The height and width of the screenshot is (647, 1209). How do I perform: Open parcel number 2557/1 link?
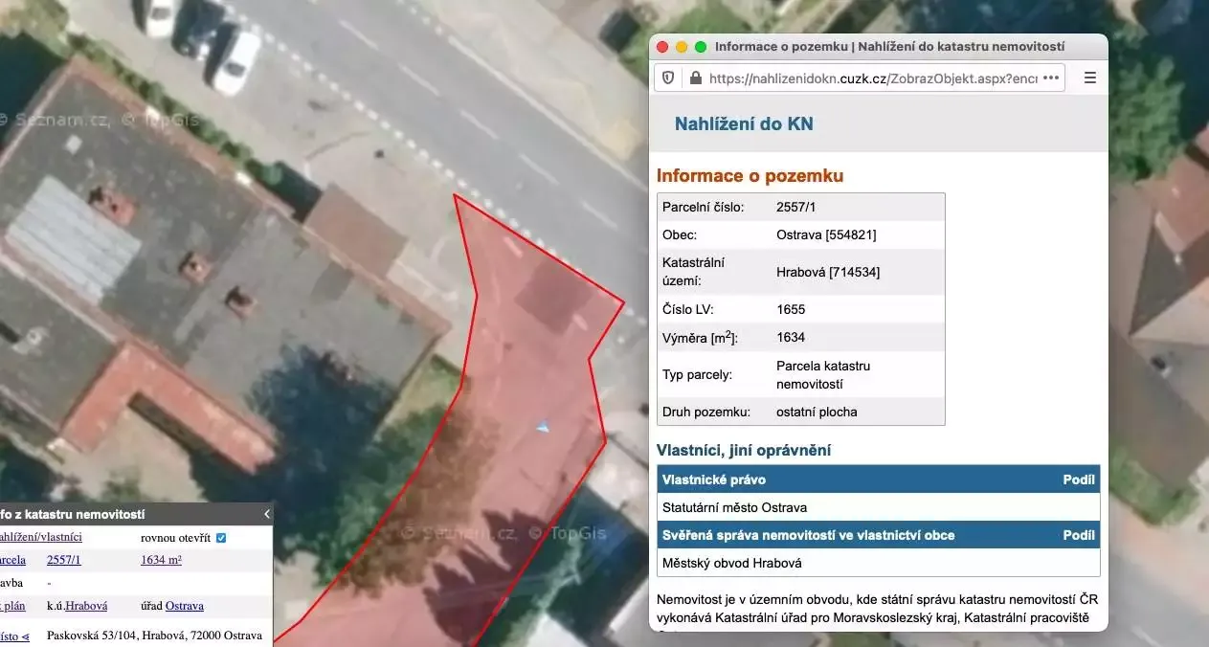click(x=64, y=560)
